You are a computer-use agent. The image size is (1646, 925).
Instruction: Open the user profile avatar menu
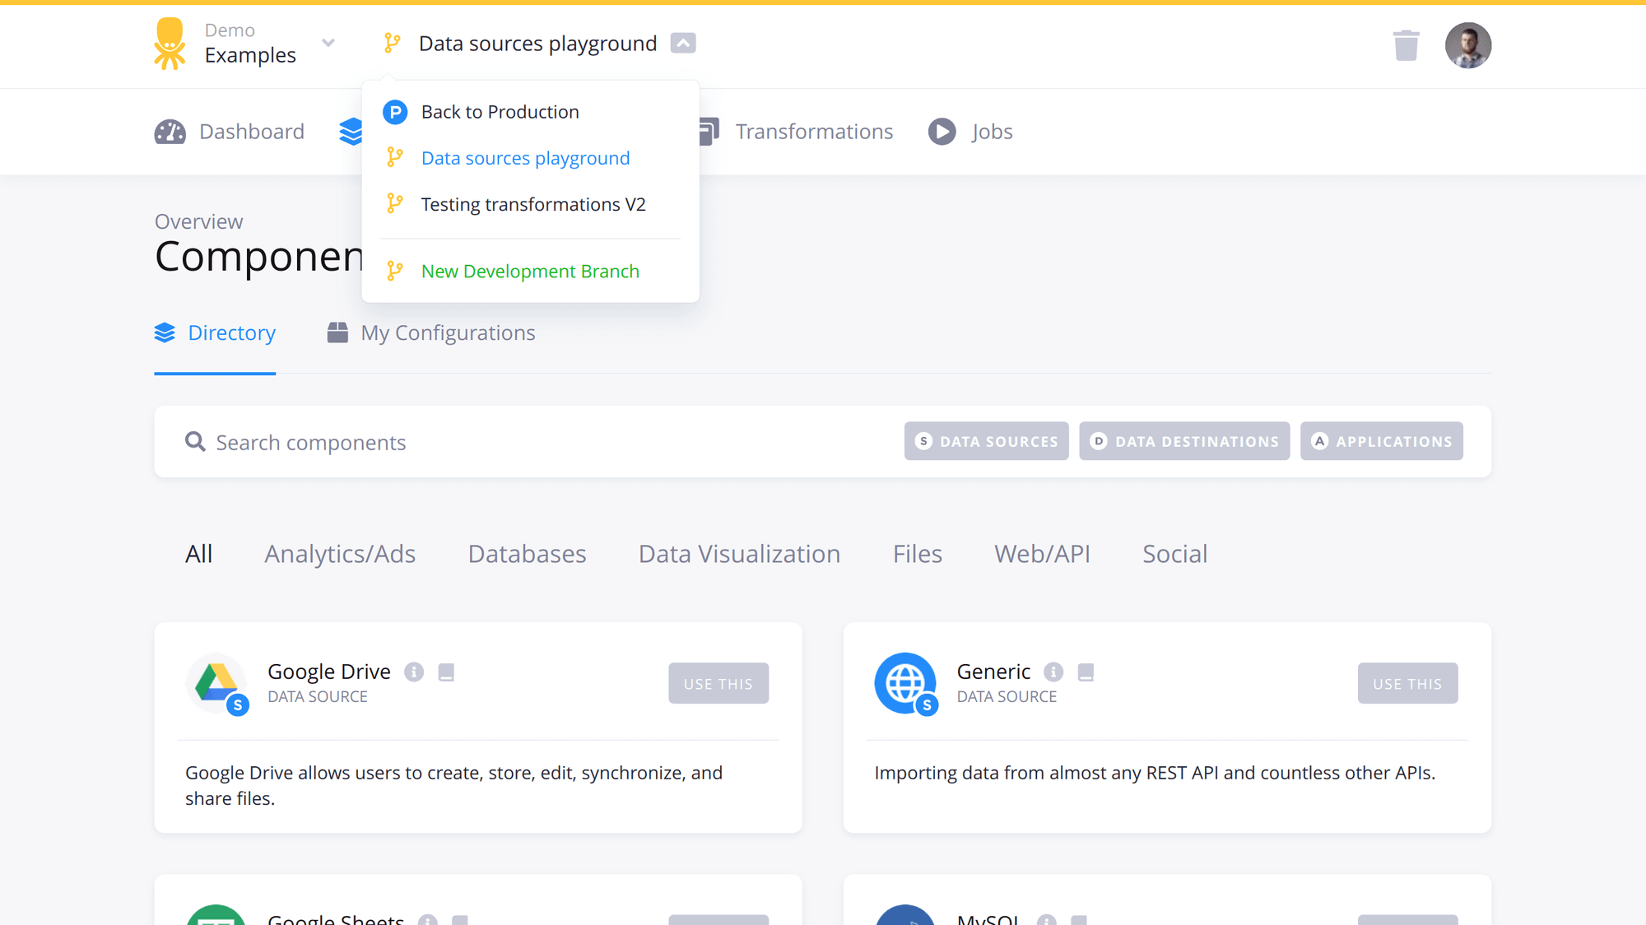[1467, 45]
